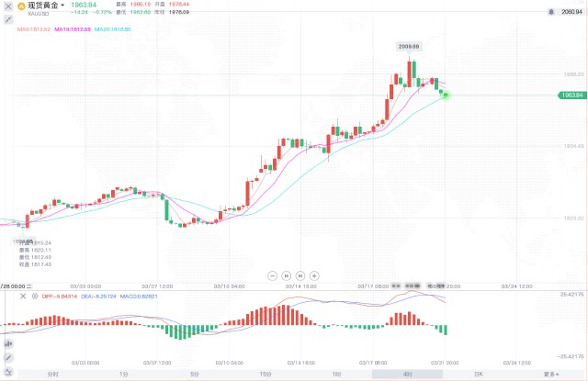588x381 pixels.
Task: Switch to the 日K timeframe
Action: (478, 375)
